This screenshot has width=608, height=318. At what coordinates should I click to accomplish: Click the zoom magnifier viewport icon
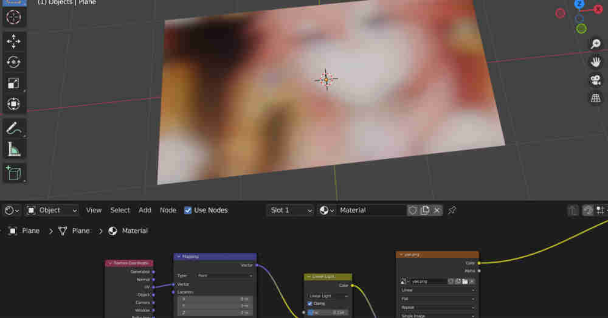pos(596,44)
